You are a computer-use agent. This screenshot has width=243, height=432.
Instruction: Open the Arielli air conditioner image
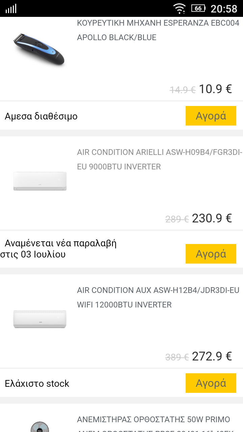point(40,181)
